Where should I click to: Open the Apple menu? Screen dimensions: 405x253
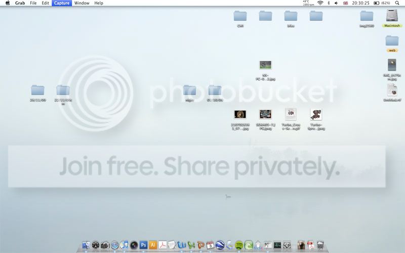pyautogui.click(x=8, y=3)
